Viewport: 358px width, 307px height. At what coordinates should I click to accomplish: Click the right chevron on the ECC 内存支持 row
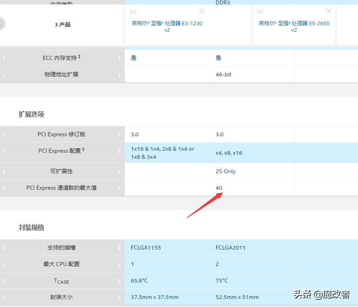coord(119,58)
